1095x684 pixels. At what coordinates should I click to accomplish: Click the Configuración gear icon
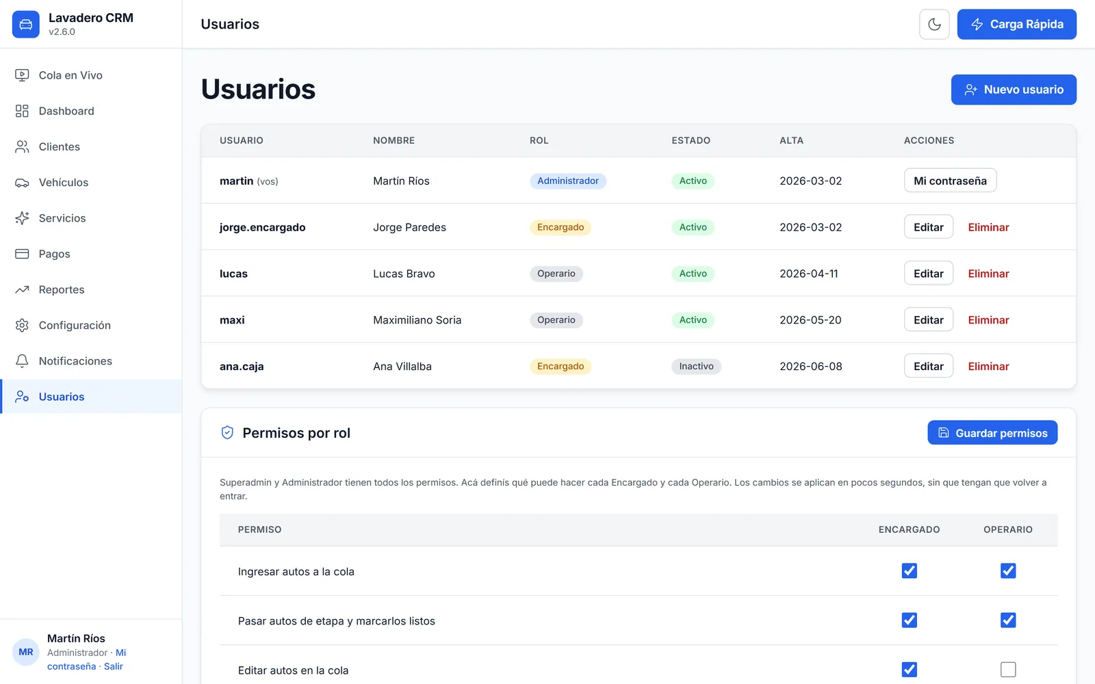coord(22,326)
